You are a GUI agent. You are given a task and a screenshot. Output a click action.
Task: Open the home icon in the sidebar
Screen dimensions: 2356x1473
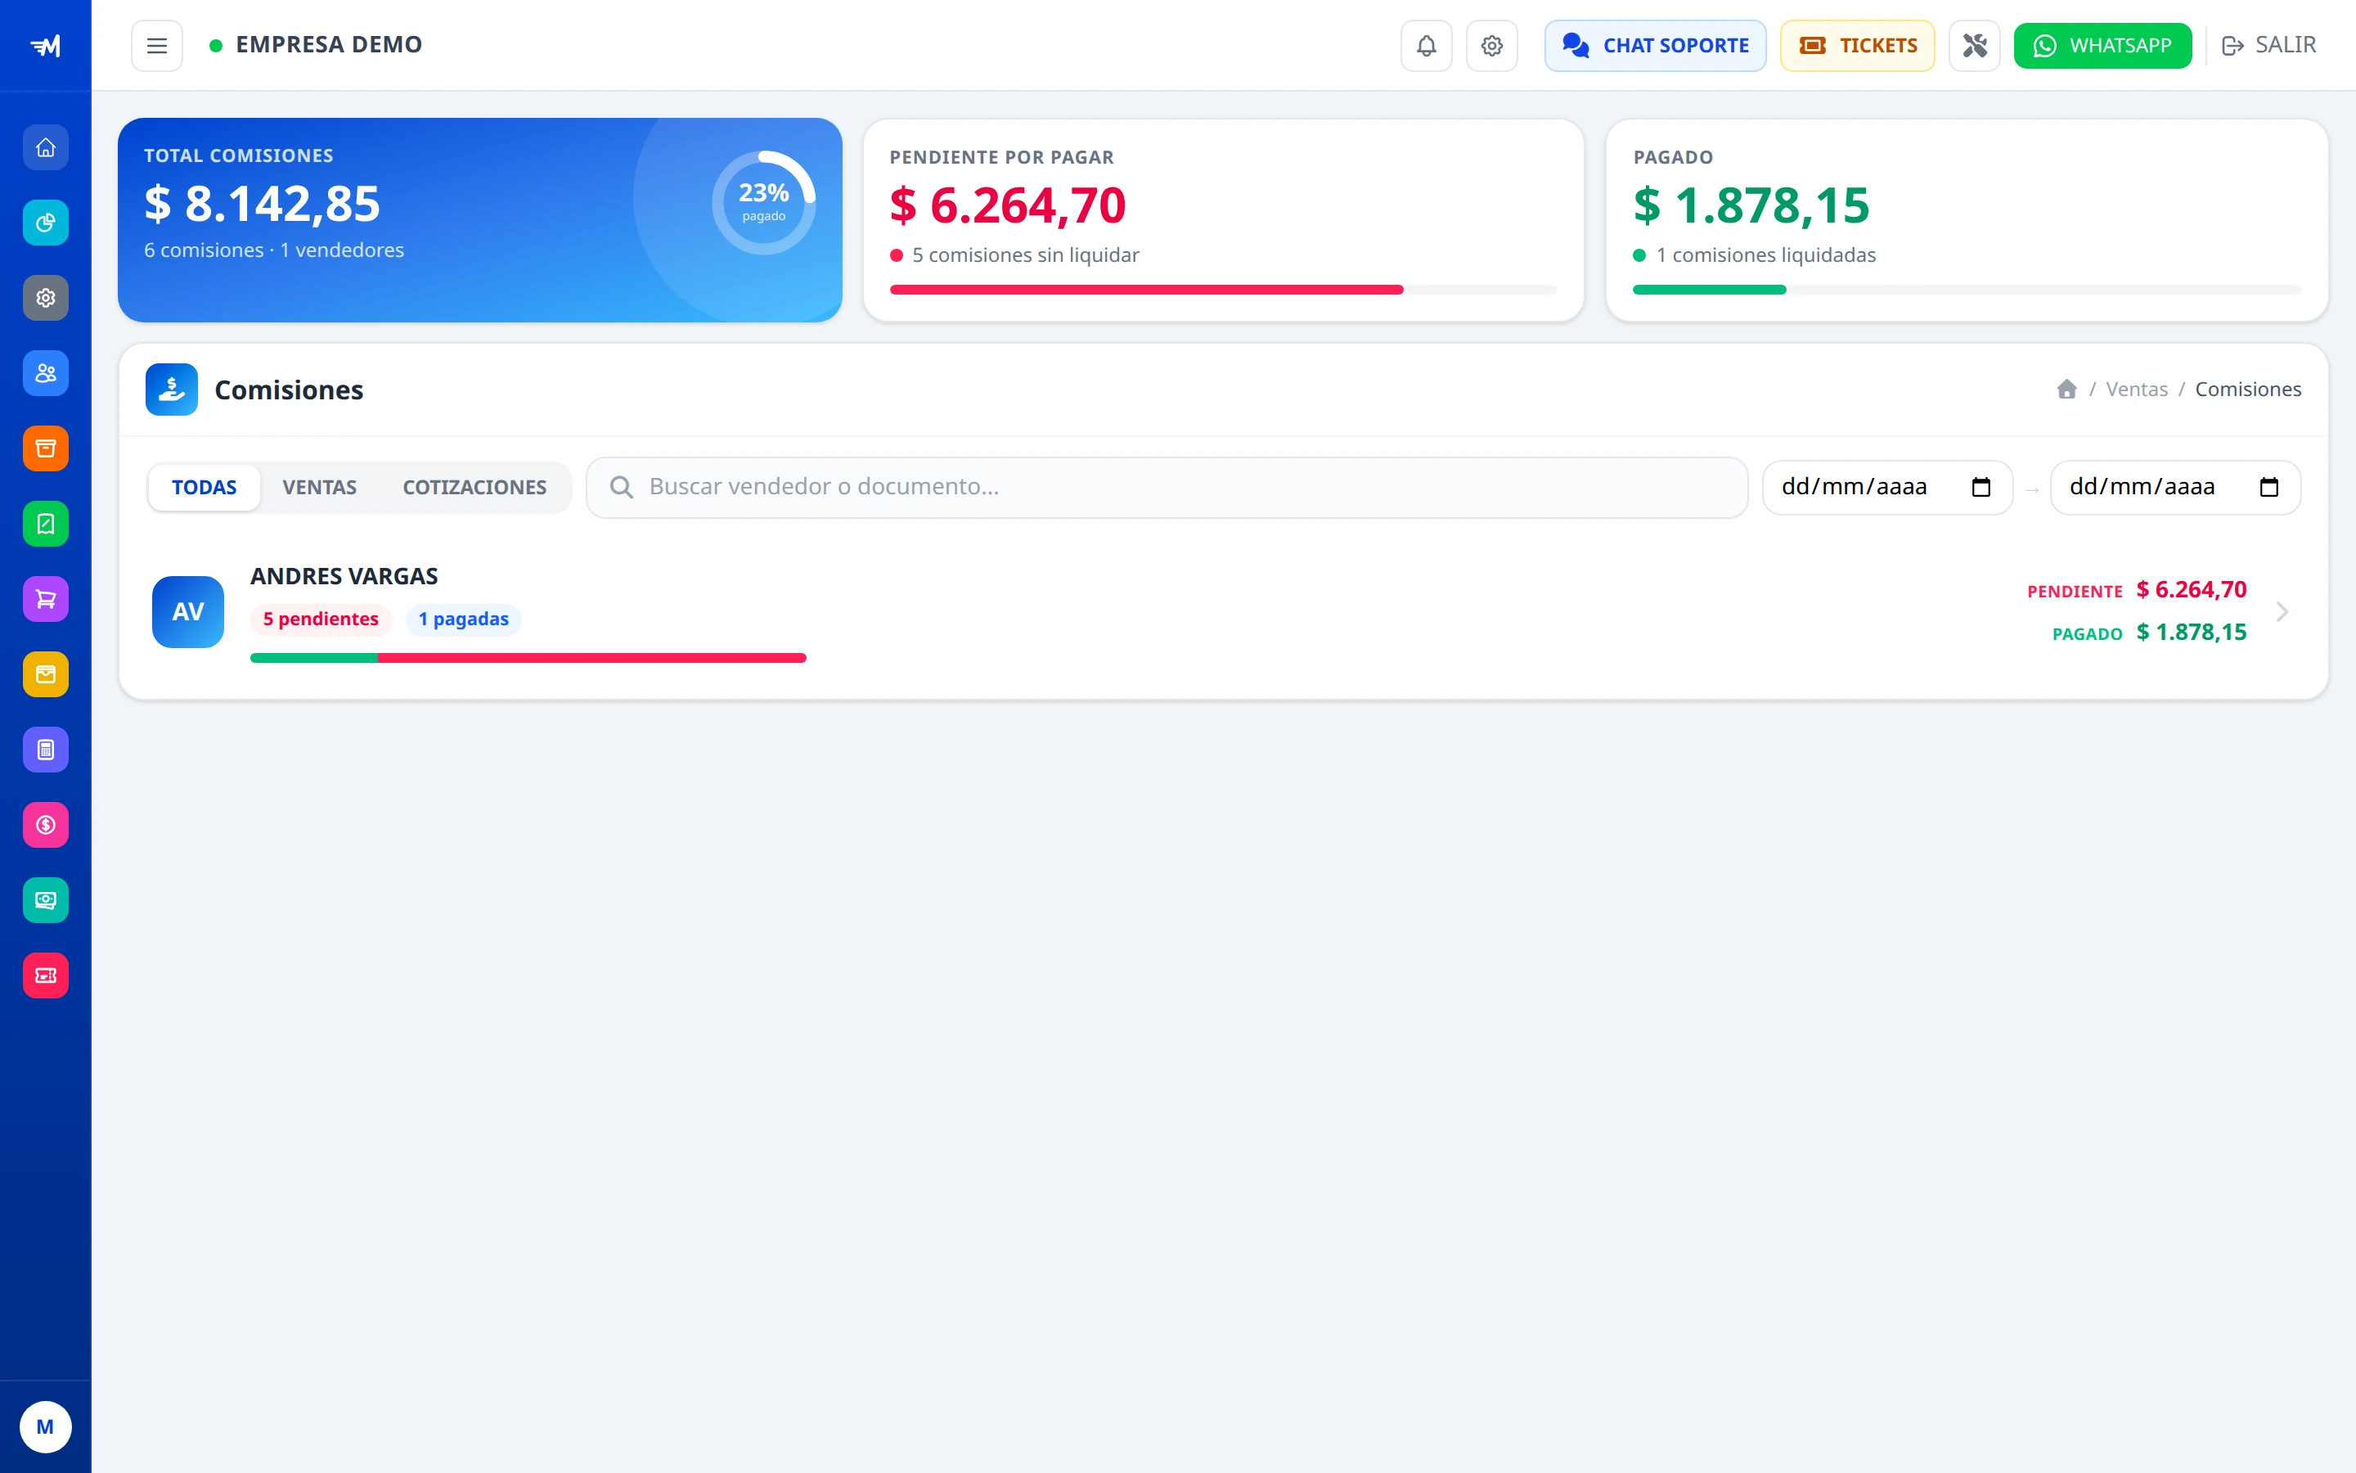pyautogui.click(x=46, y=148)
